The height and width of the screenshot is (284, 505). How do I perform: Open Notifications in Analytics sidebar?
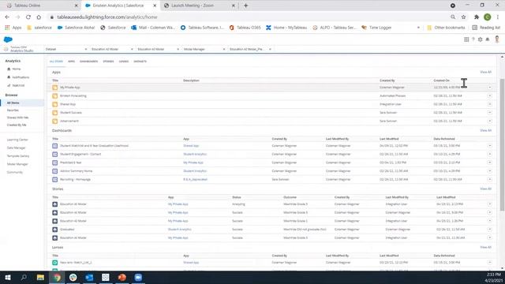21,77
